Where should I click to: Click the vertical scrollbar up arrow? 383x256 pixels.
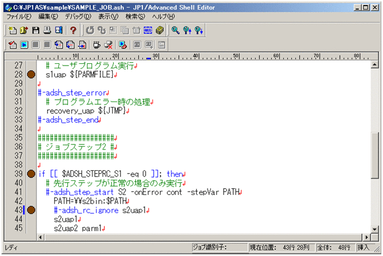coord(375,65)
